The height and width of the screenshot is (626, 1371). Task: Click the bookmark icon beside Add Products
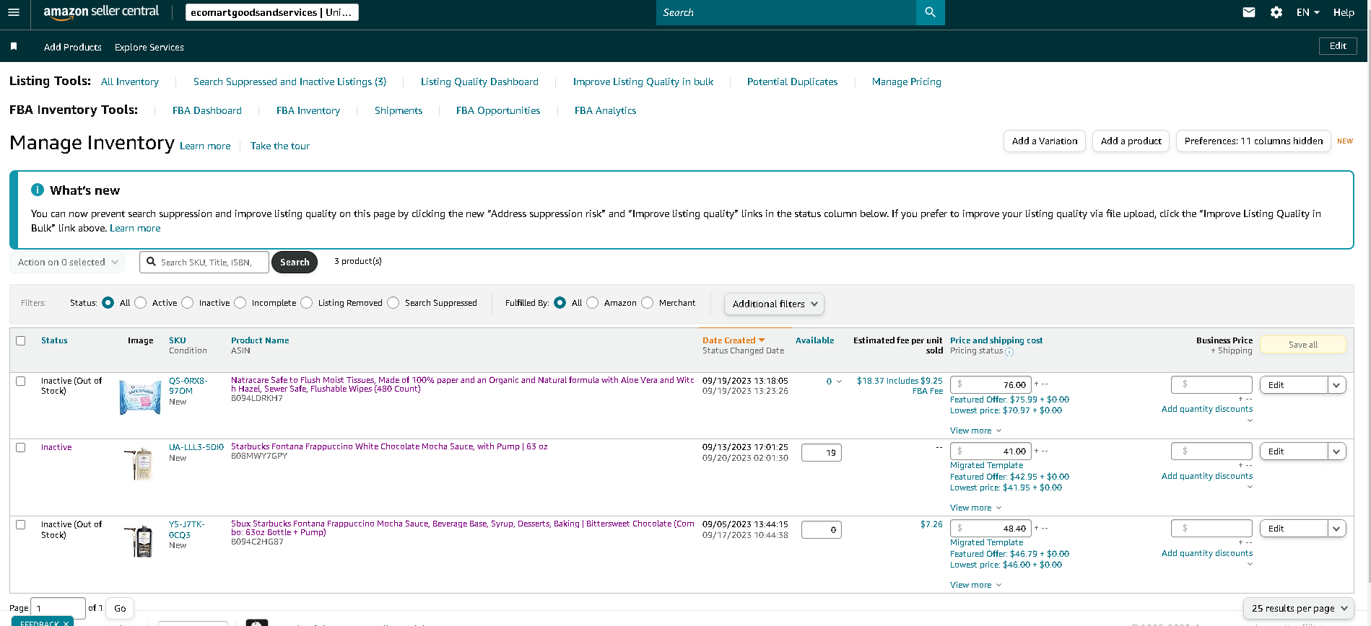pos(14,46)
